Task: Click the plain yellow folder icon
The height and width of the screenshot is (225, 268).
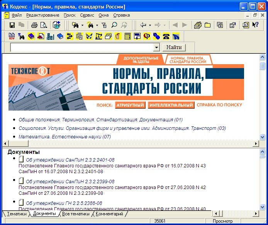Action: pyautogui.click(x=207, y=25)
